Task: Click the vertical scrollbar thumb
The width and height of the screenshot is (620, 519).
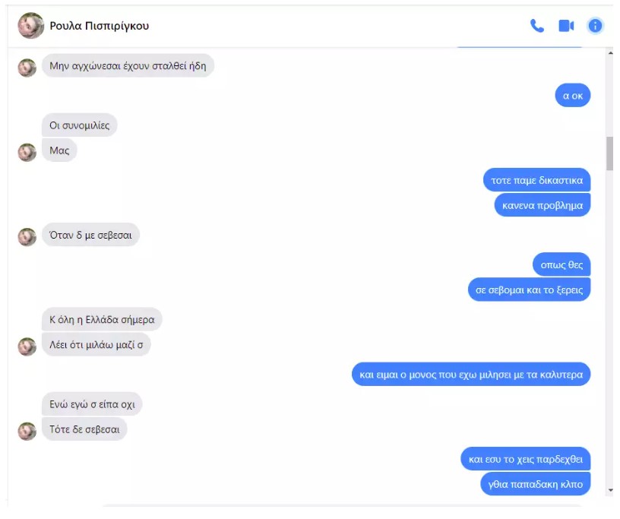Action: click(x=609, y=153)
